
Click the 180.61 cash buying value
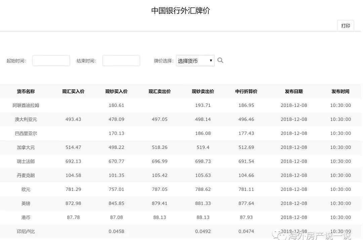[116, 105]
